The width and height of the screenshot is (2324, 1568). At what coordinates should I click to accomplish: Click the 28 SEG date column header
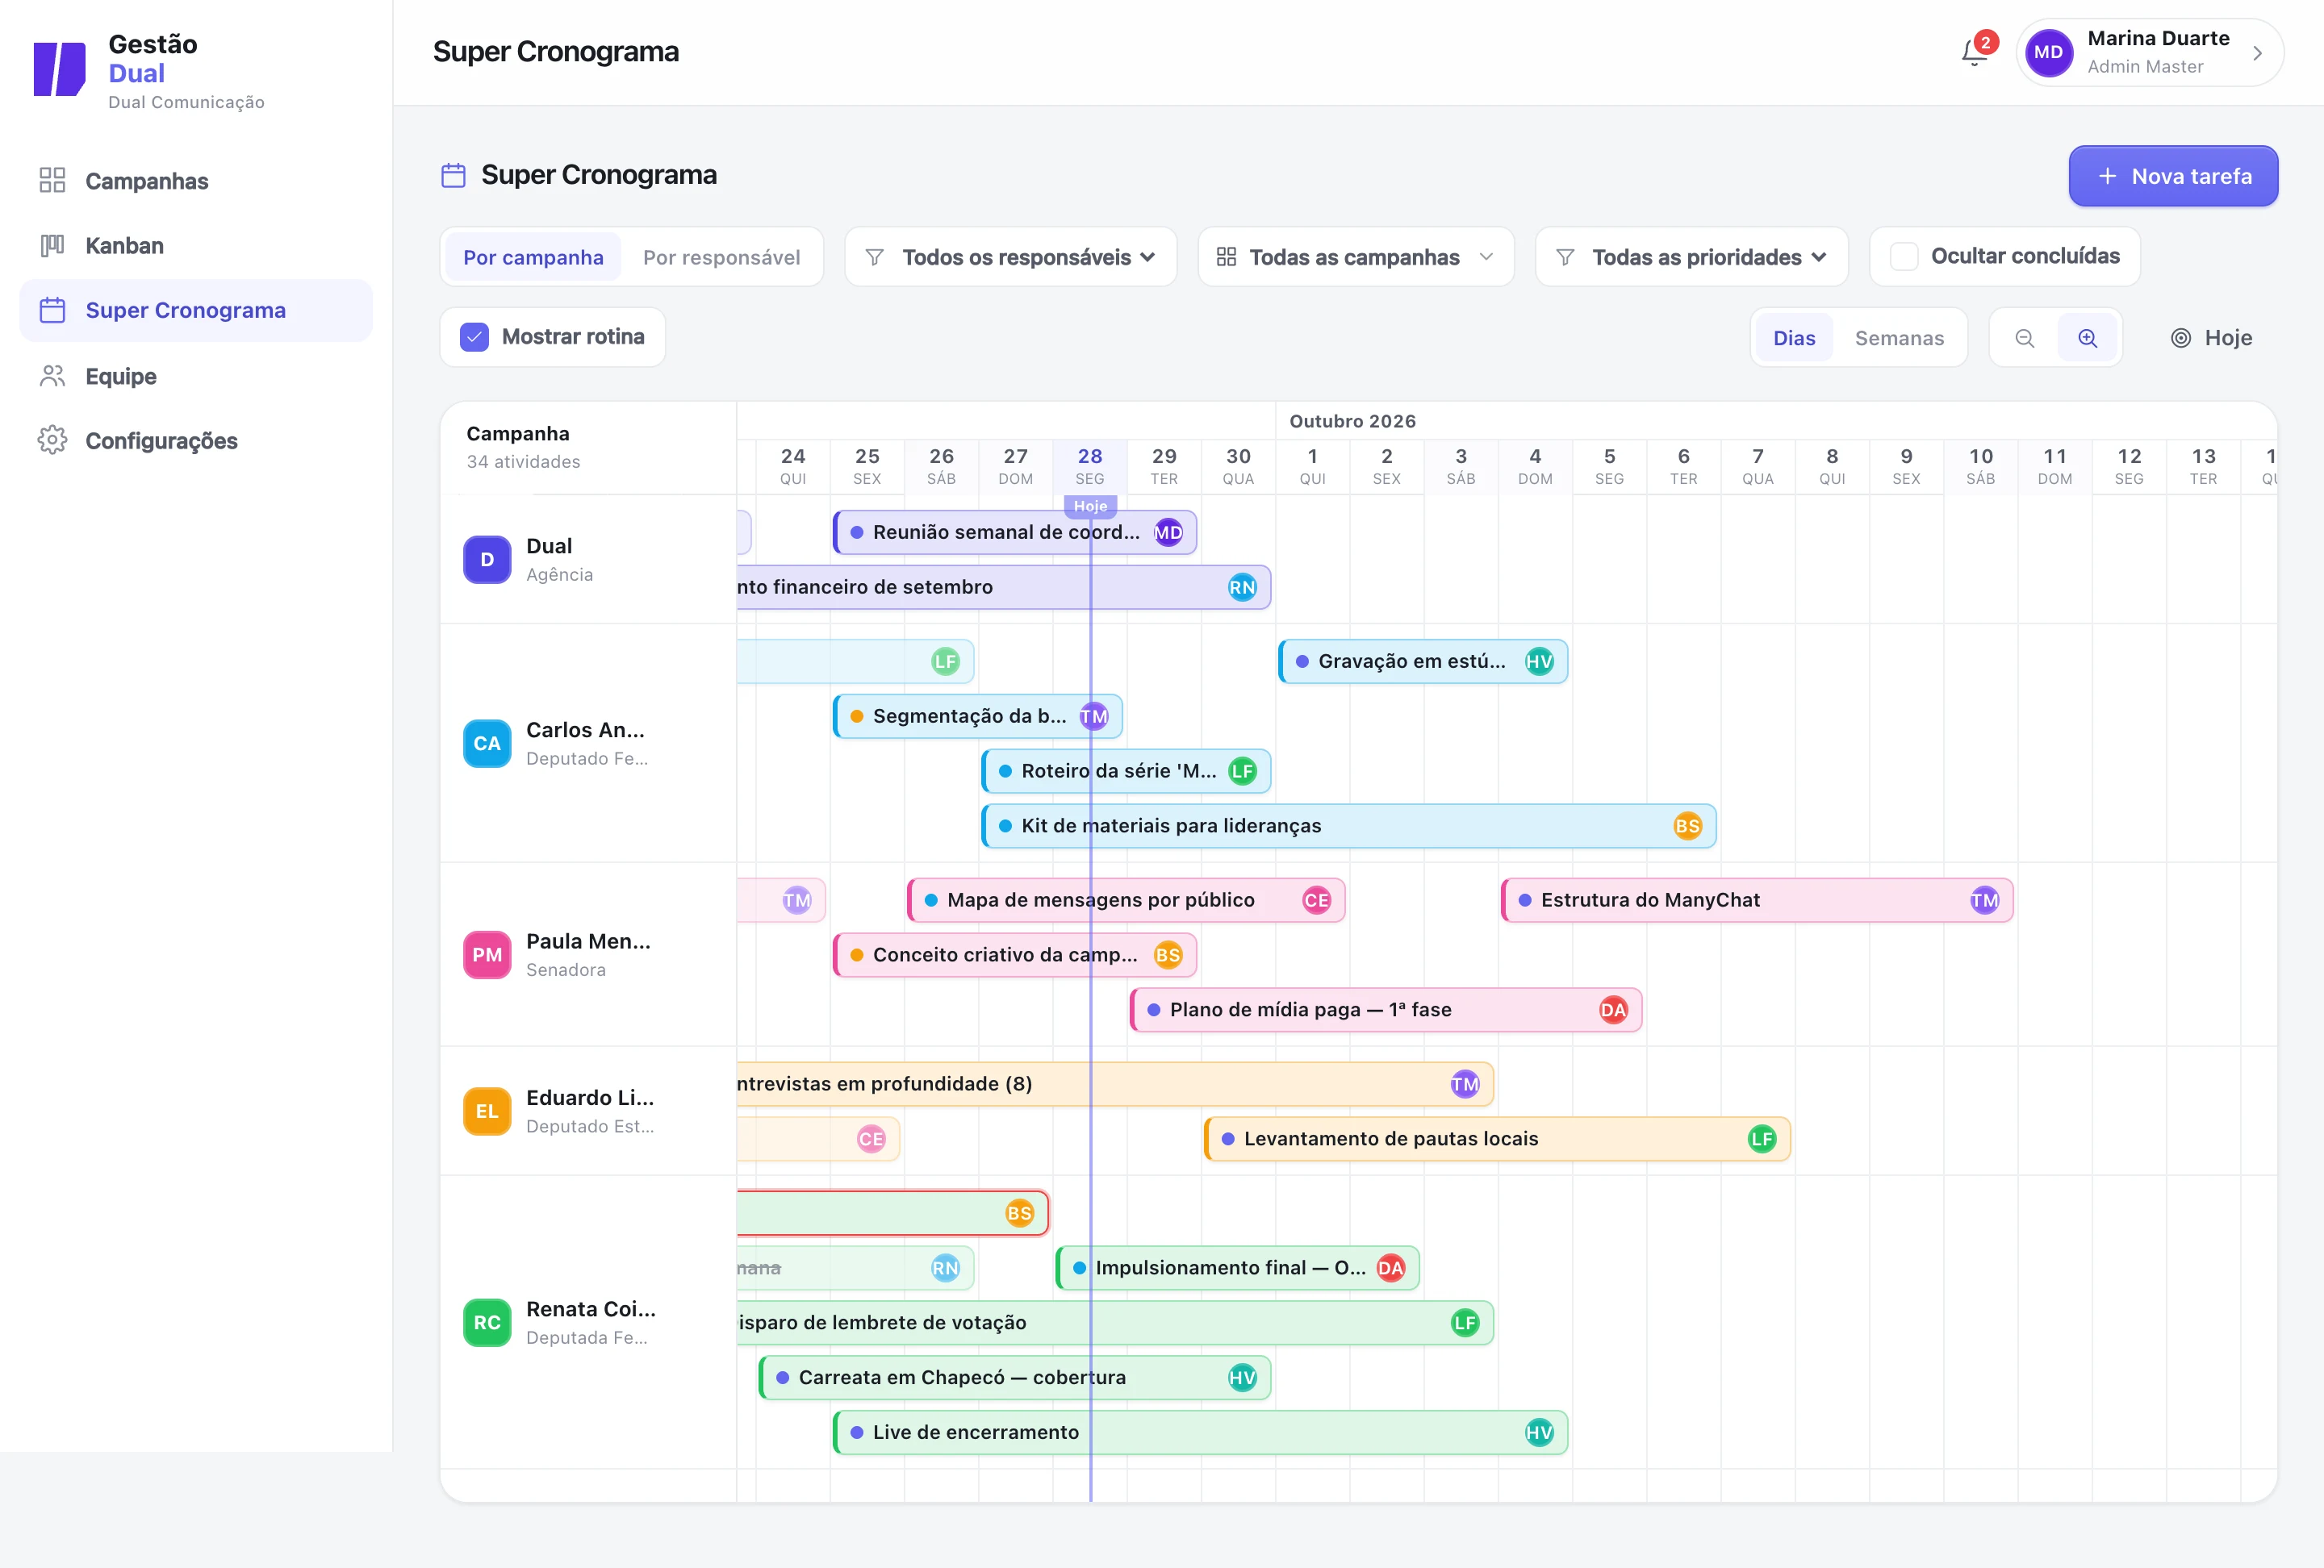click(1090, 465)
